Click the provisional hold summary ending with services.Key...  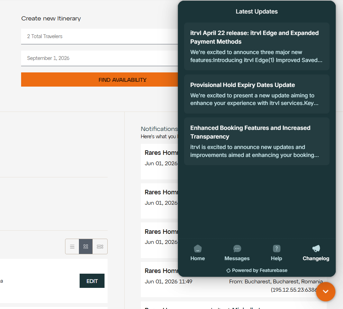254,99
